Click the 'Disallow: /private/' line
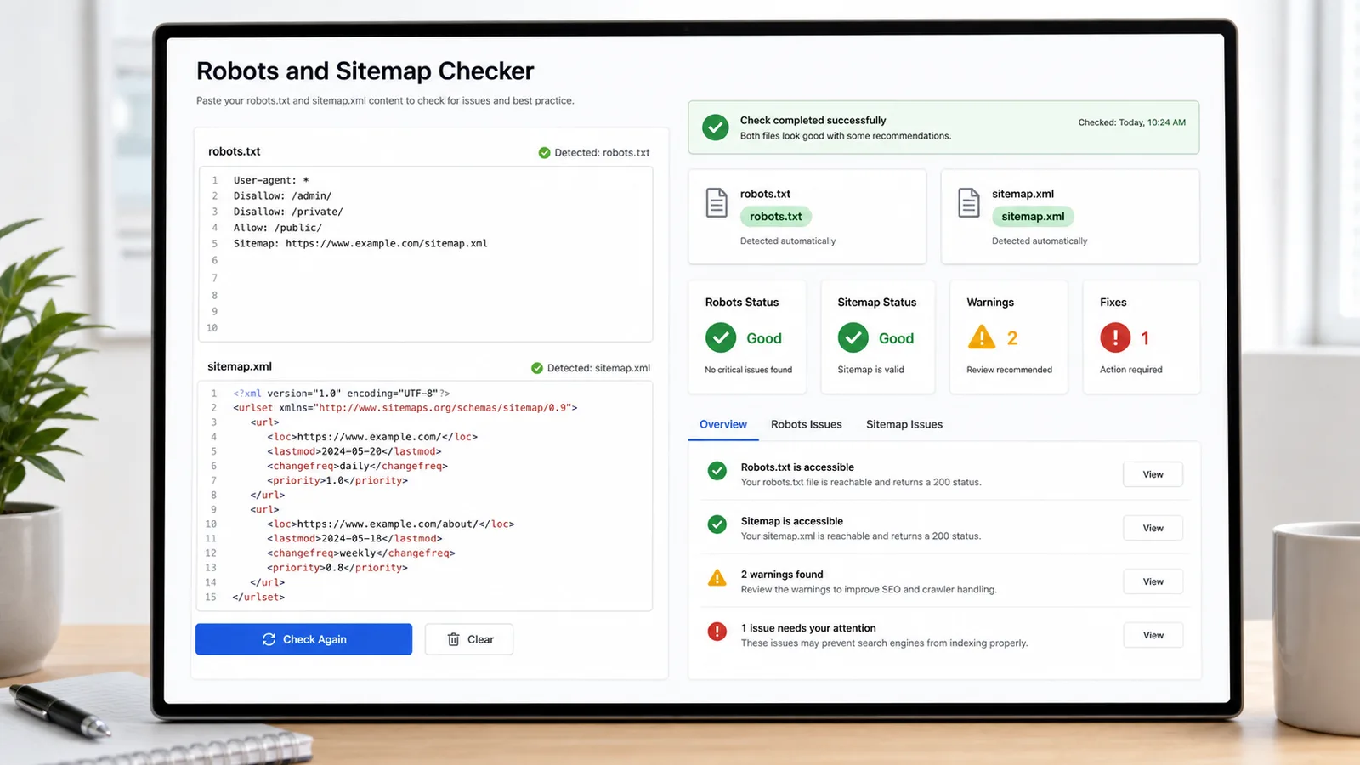Image resolution: width=1360 pixels, height=765 pixels. pos(288,212)
